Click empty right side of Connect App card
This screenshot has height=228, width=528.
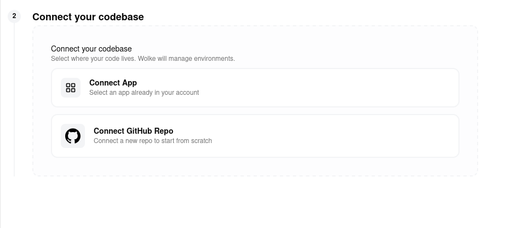pyautogui.click(x=383, y=88)
